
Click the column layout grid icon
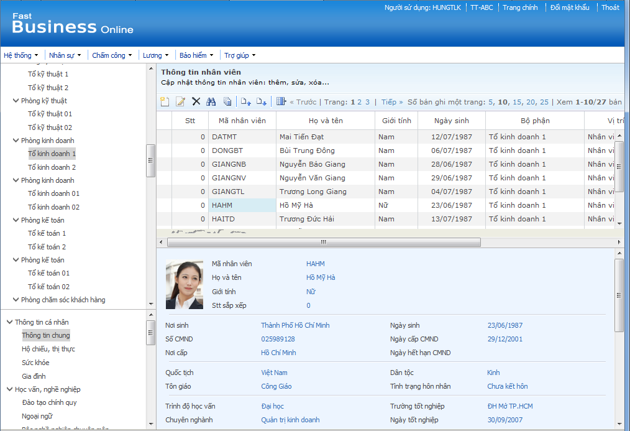[x=280, y=101]
